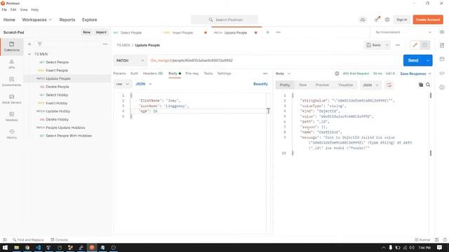Open code snippet icon in right sidebar
449x252 pixels.
pyautogui.click(x=442, y=73)
